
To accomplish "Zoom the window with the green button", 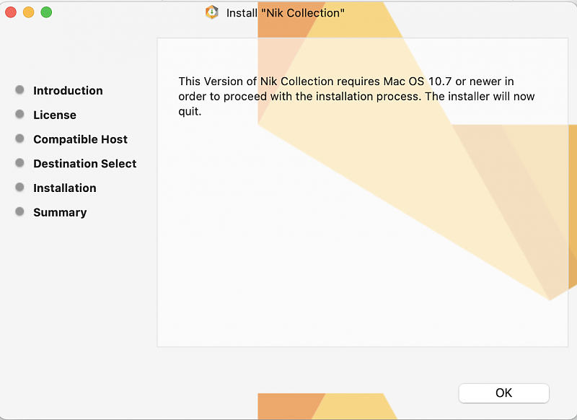I will point(46,12).
